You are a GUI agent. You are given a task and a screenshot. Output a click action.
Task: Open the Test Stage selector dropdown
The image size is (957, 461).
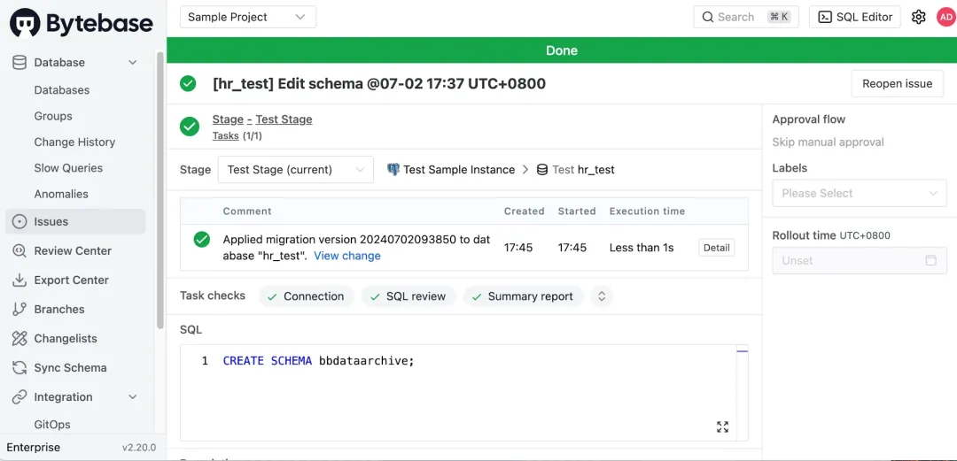296,170
